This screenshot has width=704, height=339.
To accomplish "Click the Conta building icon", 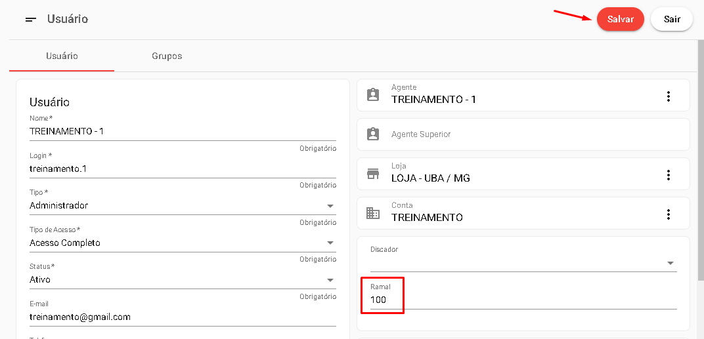I will click(x=373, y=213).
